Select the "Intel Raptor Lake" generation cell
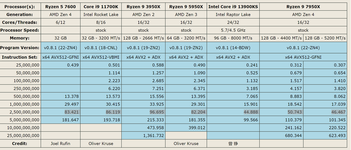The height and width of the screenshot is (150, 351). pyautogui.click(x=233, y=15)
